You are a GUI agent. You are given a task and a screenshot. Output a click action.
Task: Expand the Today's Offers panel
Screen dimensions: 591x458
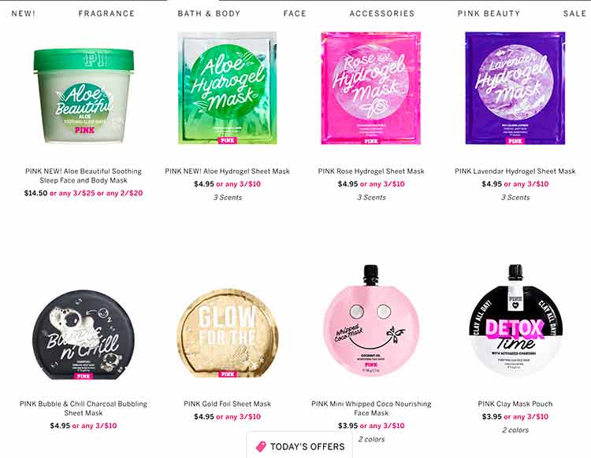(x=299, y=445)
